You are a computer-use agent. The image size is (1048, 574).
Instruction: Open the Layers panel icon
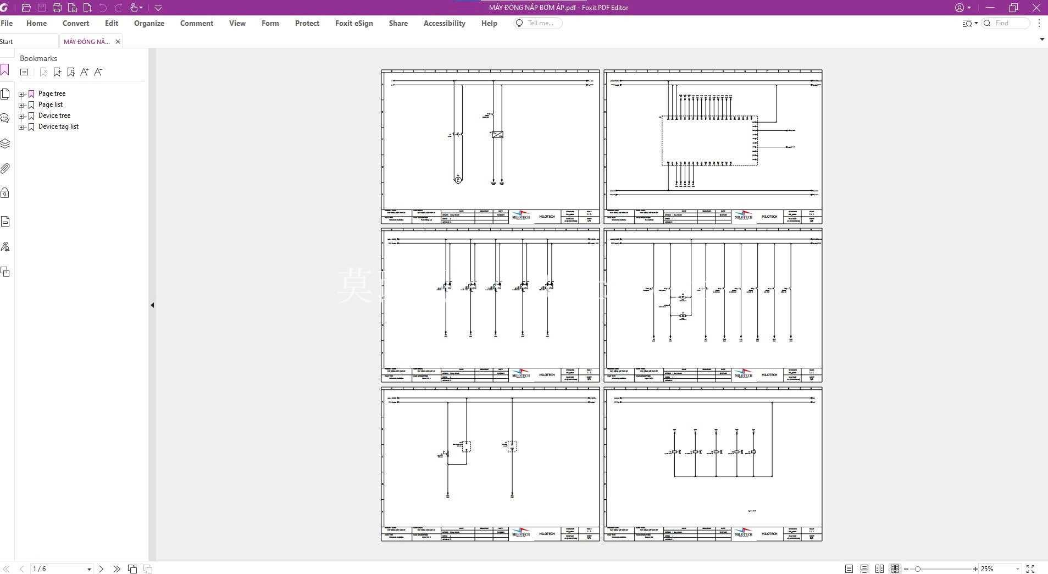click(x=5, y=143)
